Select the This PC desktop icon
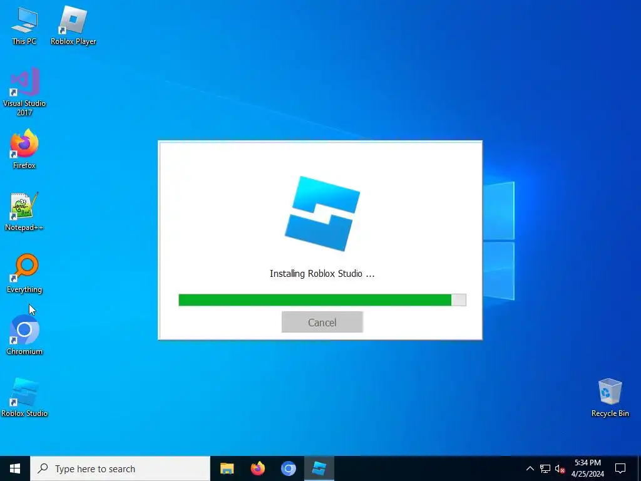Viewport: 641px width, 481px height. [24, 25]
